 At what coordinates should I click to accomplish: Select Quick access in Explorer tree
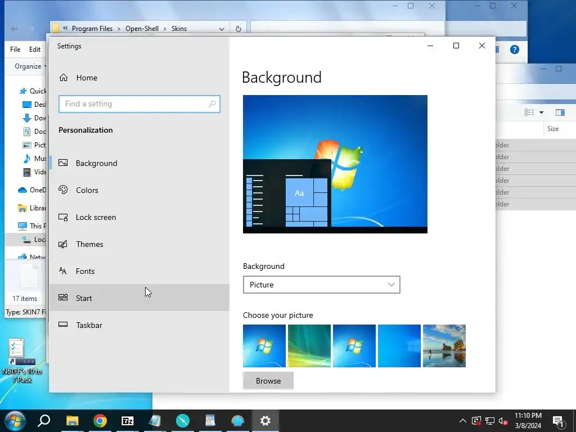(x=33, y=91)
